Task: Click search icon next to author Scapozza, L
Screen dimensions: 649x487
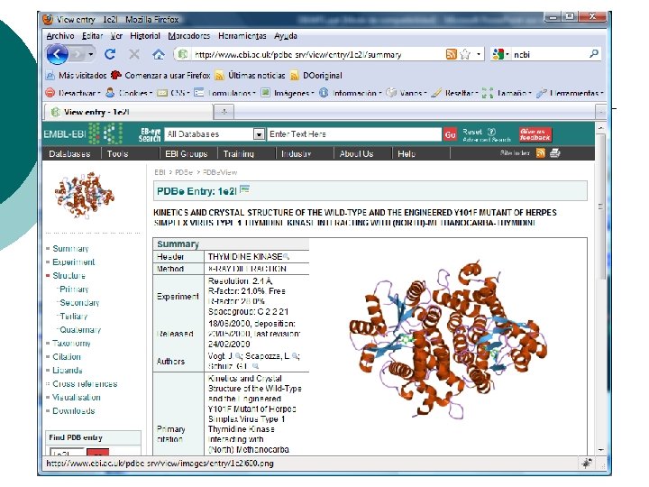Action: click(295, 356)
